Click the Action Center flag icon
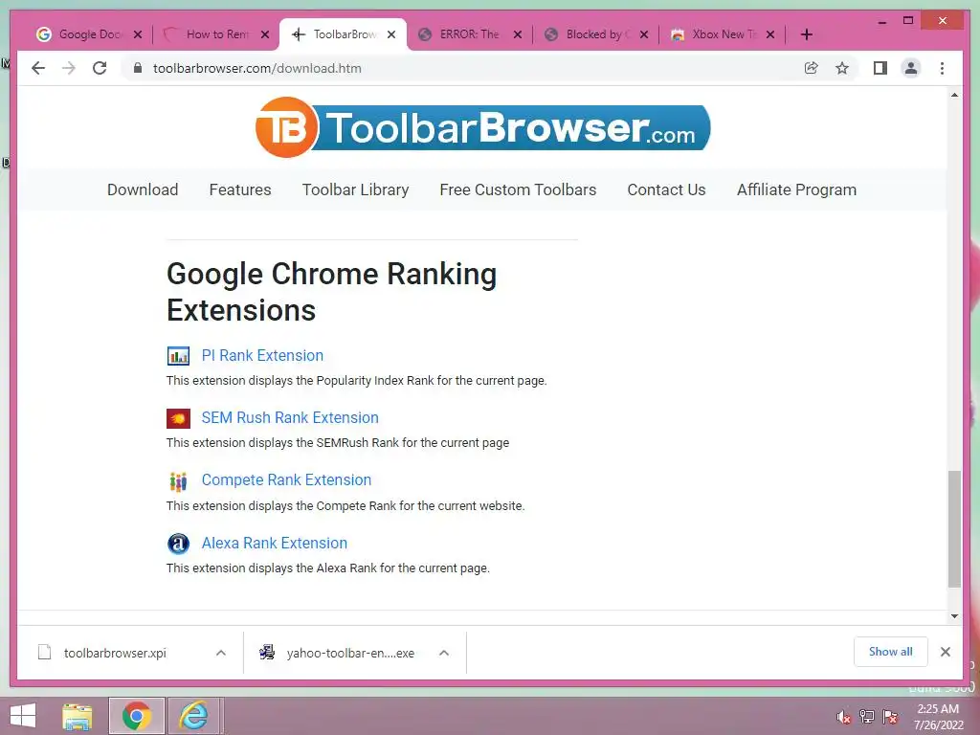The height and width of the screenshot is (735, 980). [x=890, y=716]
